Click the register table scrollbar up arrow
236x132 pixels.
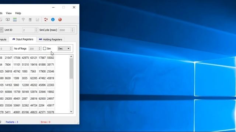tap(71, 56)
